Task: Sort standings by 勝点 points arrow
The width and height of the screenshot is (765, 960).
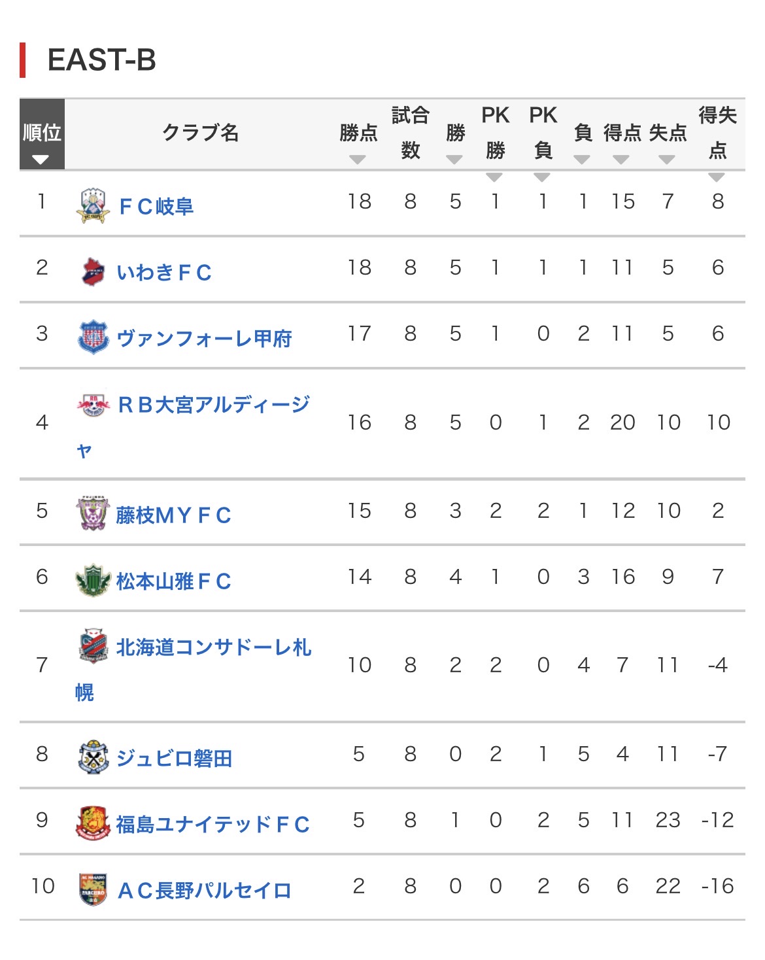Action: pos(358,159)
